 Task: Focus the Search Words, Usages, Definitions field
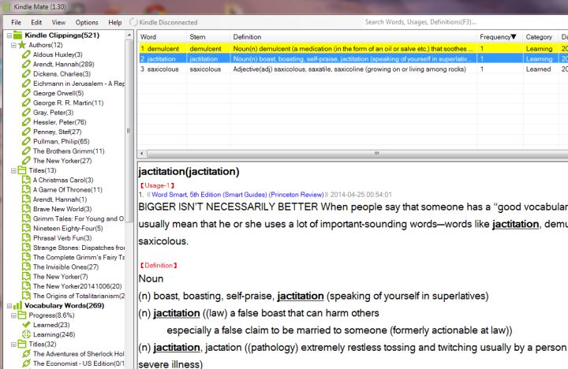(x=465, y=22)
